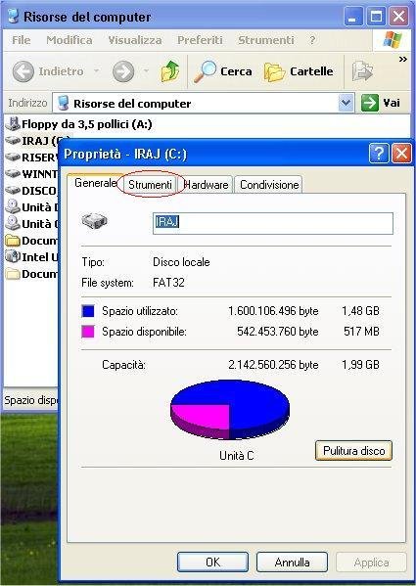
Task: Open the Visualizza menu
Action: tap(135, 40)
